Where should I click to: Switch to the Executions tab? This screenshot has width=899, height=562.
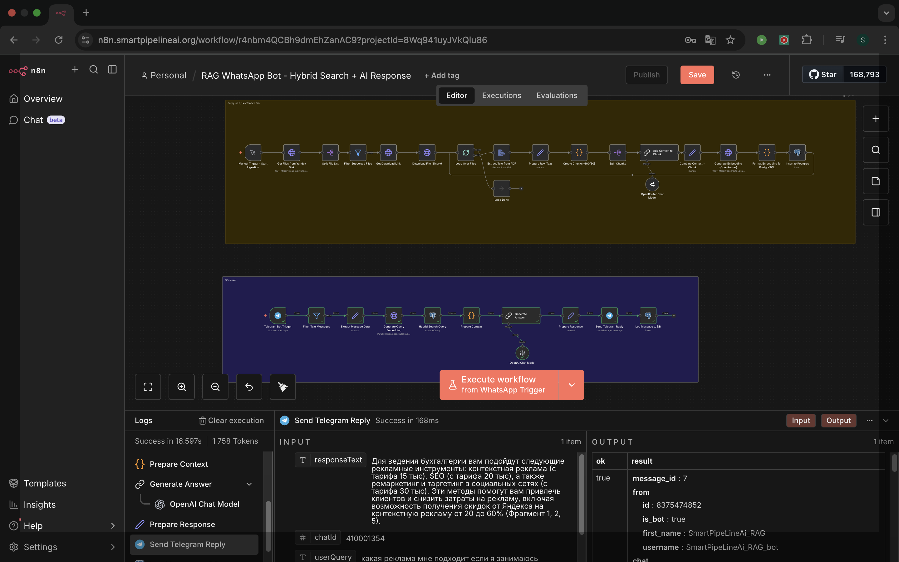(502, 96)
